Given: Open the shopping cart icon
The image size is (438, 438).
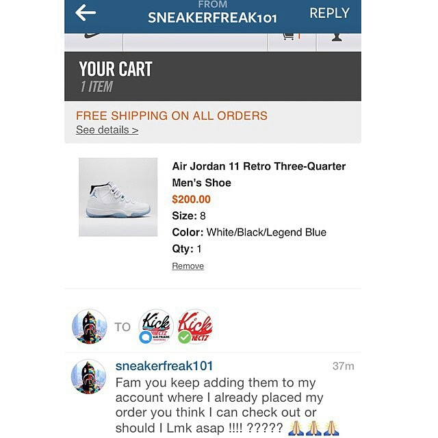Looking at the screenshot, I should click(x=292, y=37).
